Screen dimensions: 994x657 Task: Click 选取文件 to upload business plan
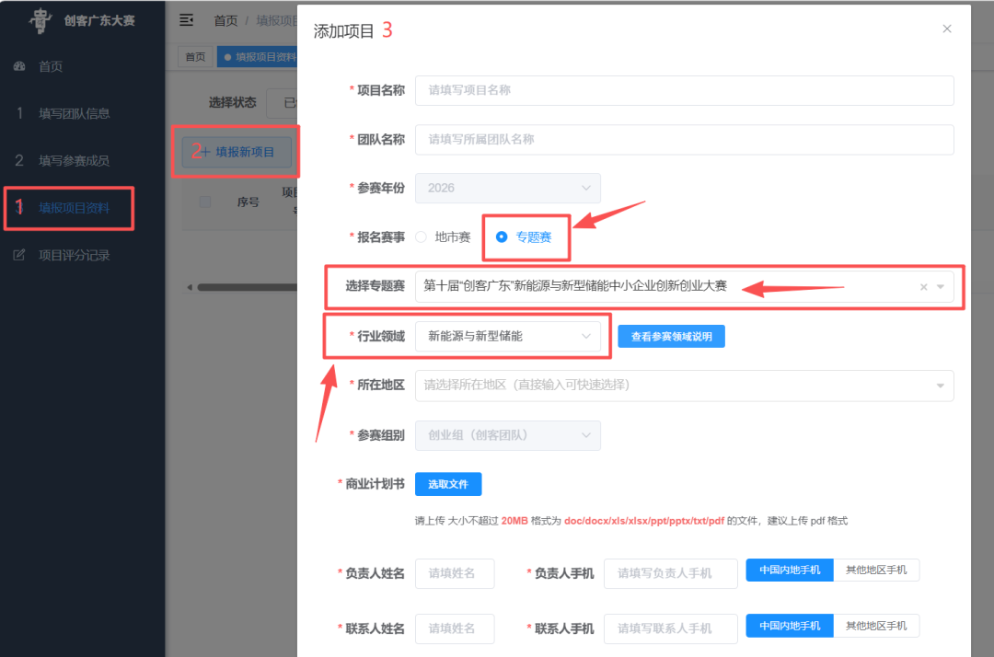pos(448,484)
